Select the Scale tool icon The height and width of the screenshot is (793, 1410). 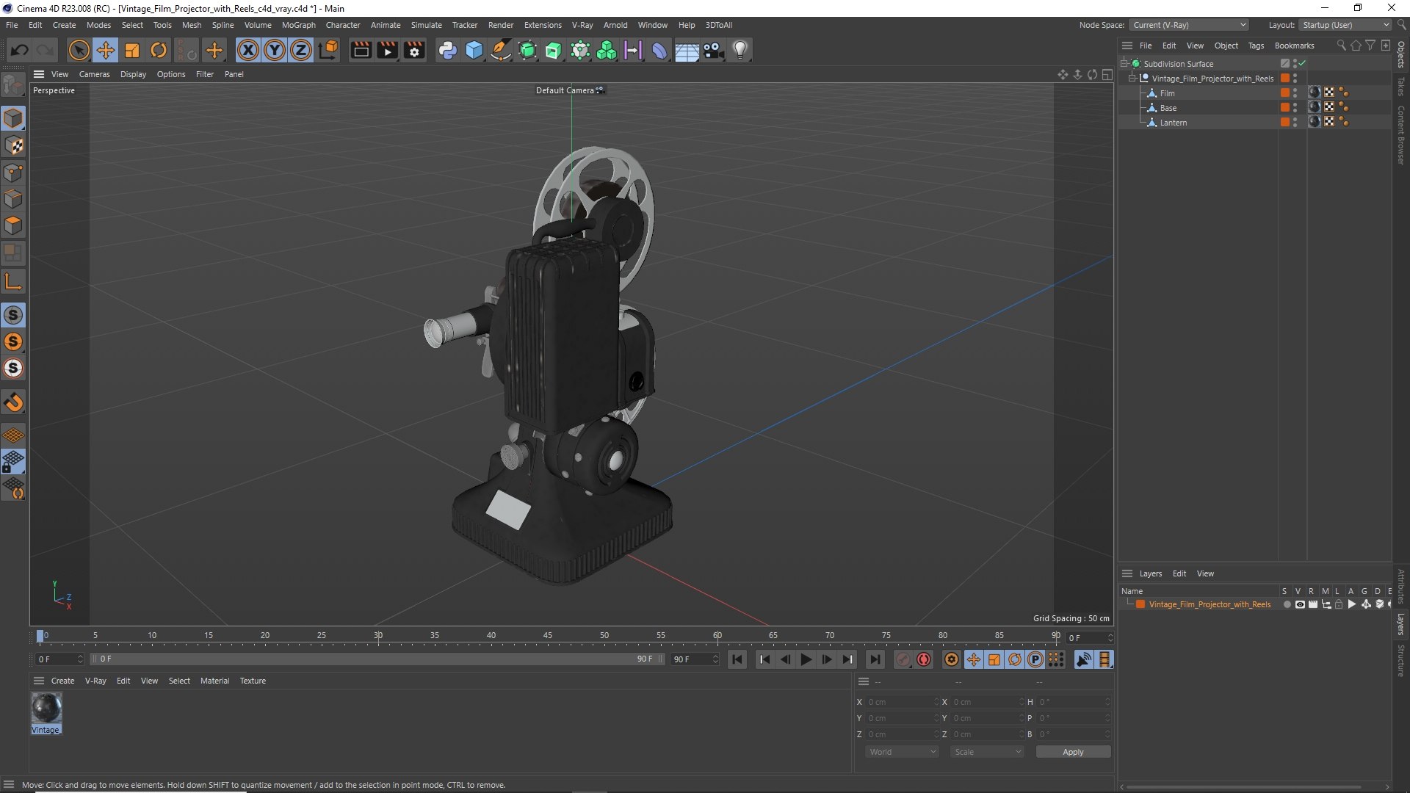coord(132,50)
